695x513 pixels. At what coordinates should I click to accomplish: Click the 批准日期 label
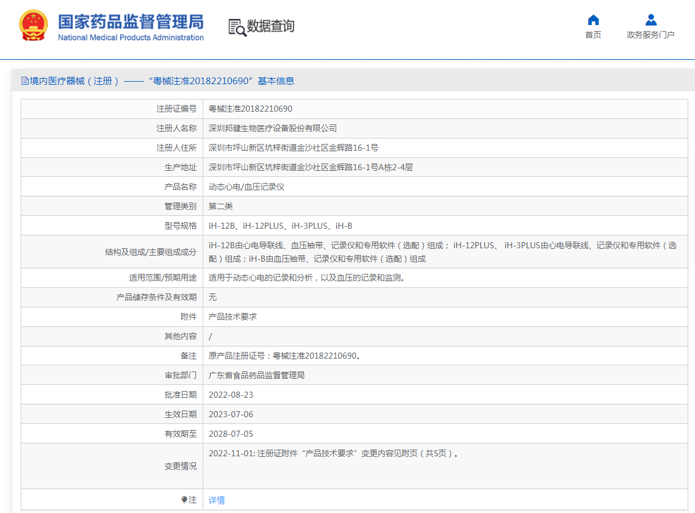click(x=181, y=395)
